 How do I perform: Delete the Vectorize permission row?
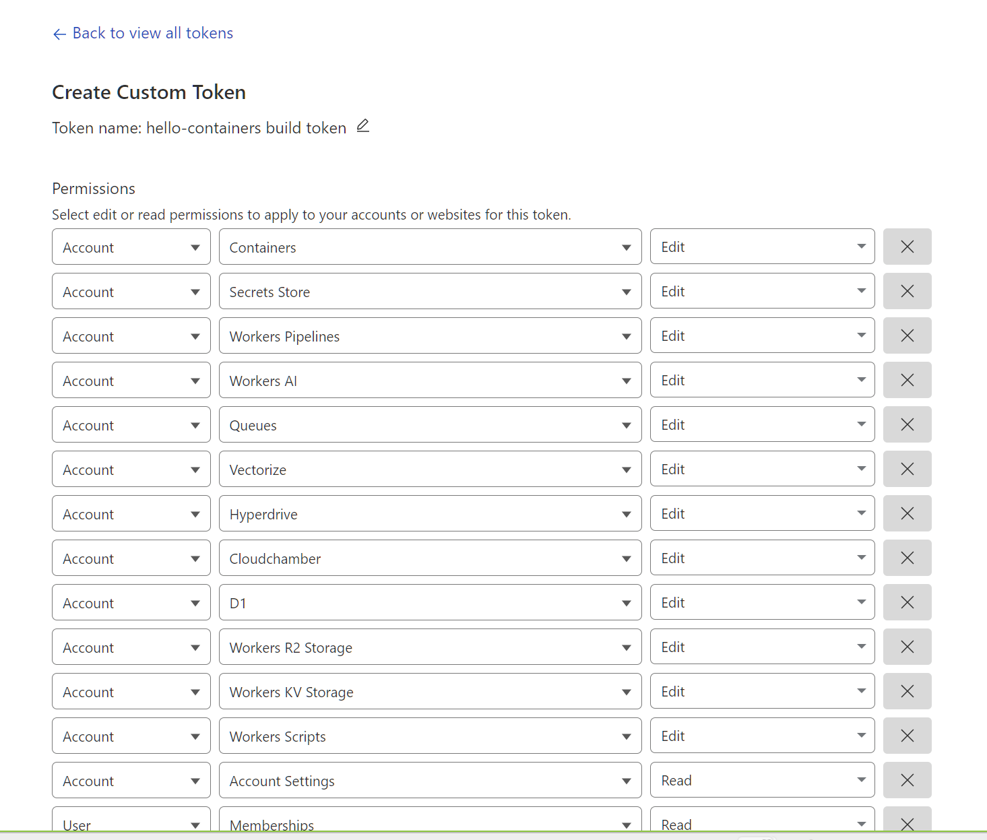[907, 469]
